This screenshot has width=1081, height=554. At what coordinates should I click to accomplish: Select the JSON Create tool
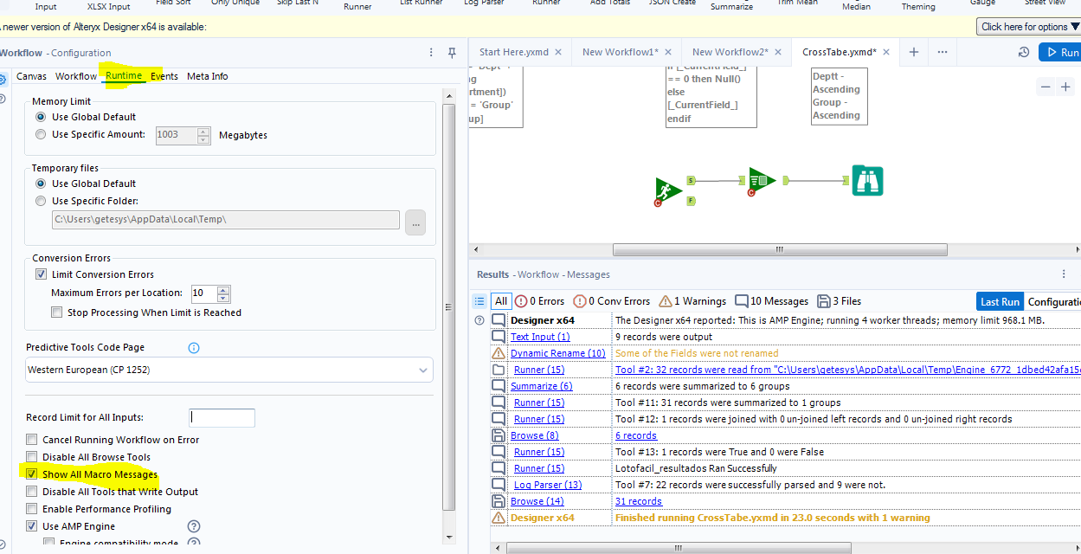pos(672,3)
